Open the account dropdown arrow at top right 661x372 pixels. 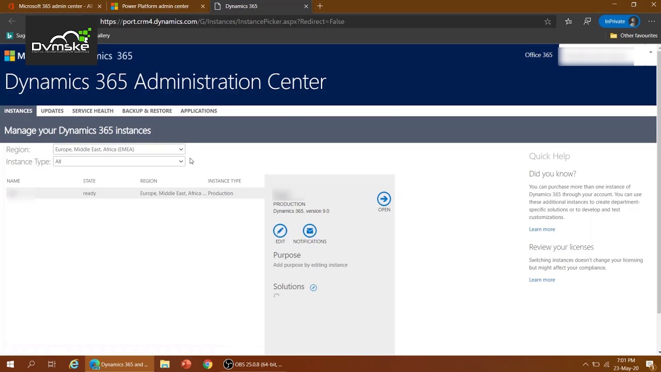651,52
